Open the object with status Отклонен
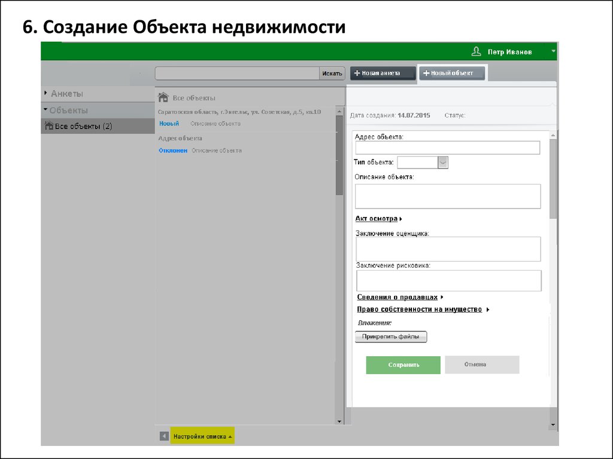The height and width of the screenshot is (459, 613). (x=172, y=151)
